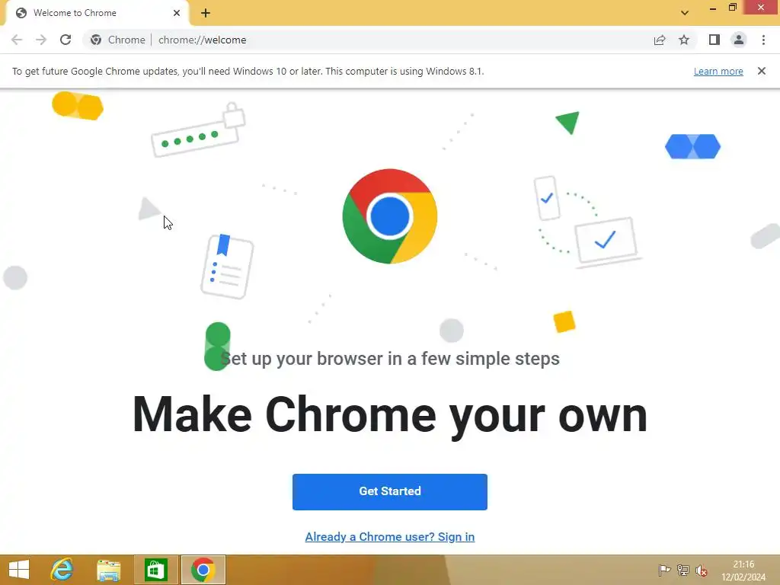
Task: Open the Windows Start button
Action: click(19, 570)
